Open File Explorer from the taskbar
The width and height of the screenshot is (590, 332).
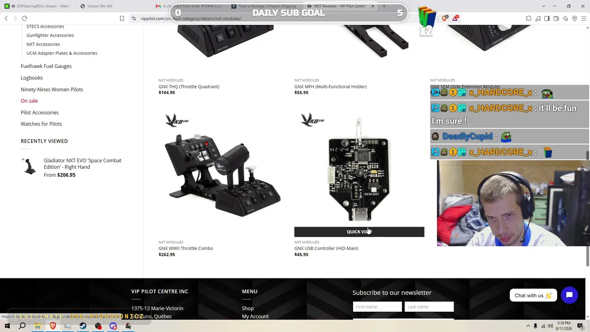click(x=37, y=326)
